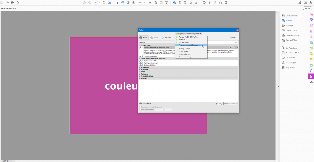Click the Analyze button
The height and width of the screenshot is (162, 314).
[219, 104]
